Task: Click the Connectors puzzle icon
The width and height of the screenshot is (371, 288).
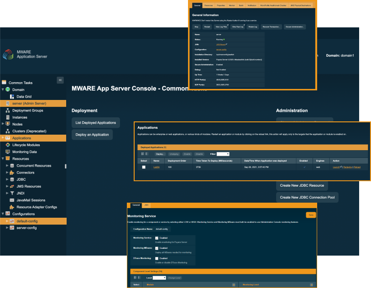Action: [x=12, y=173]
